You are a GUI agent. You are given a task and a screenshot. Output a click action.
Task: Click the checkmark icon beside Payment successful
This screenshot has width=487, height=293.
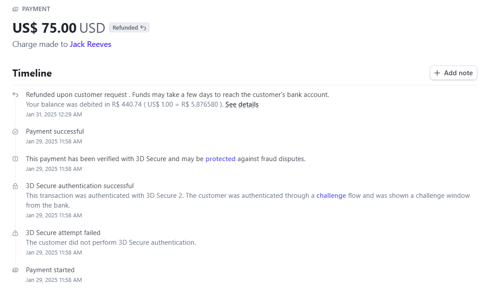tap(15, 132)
